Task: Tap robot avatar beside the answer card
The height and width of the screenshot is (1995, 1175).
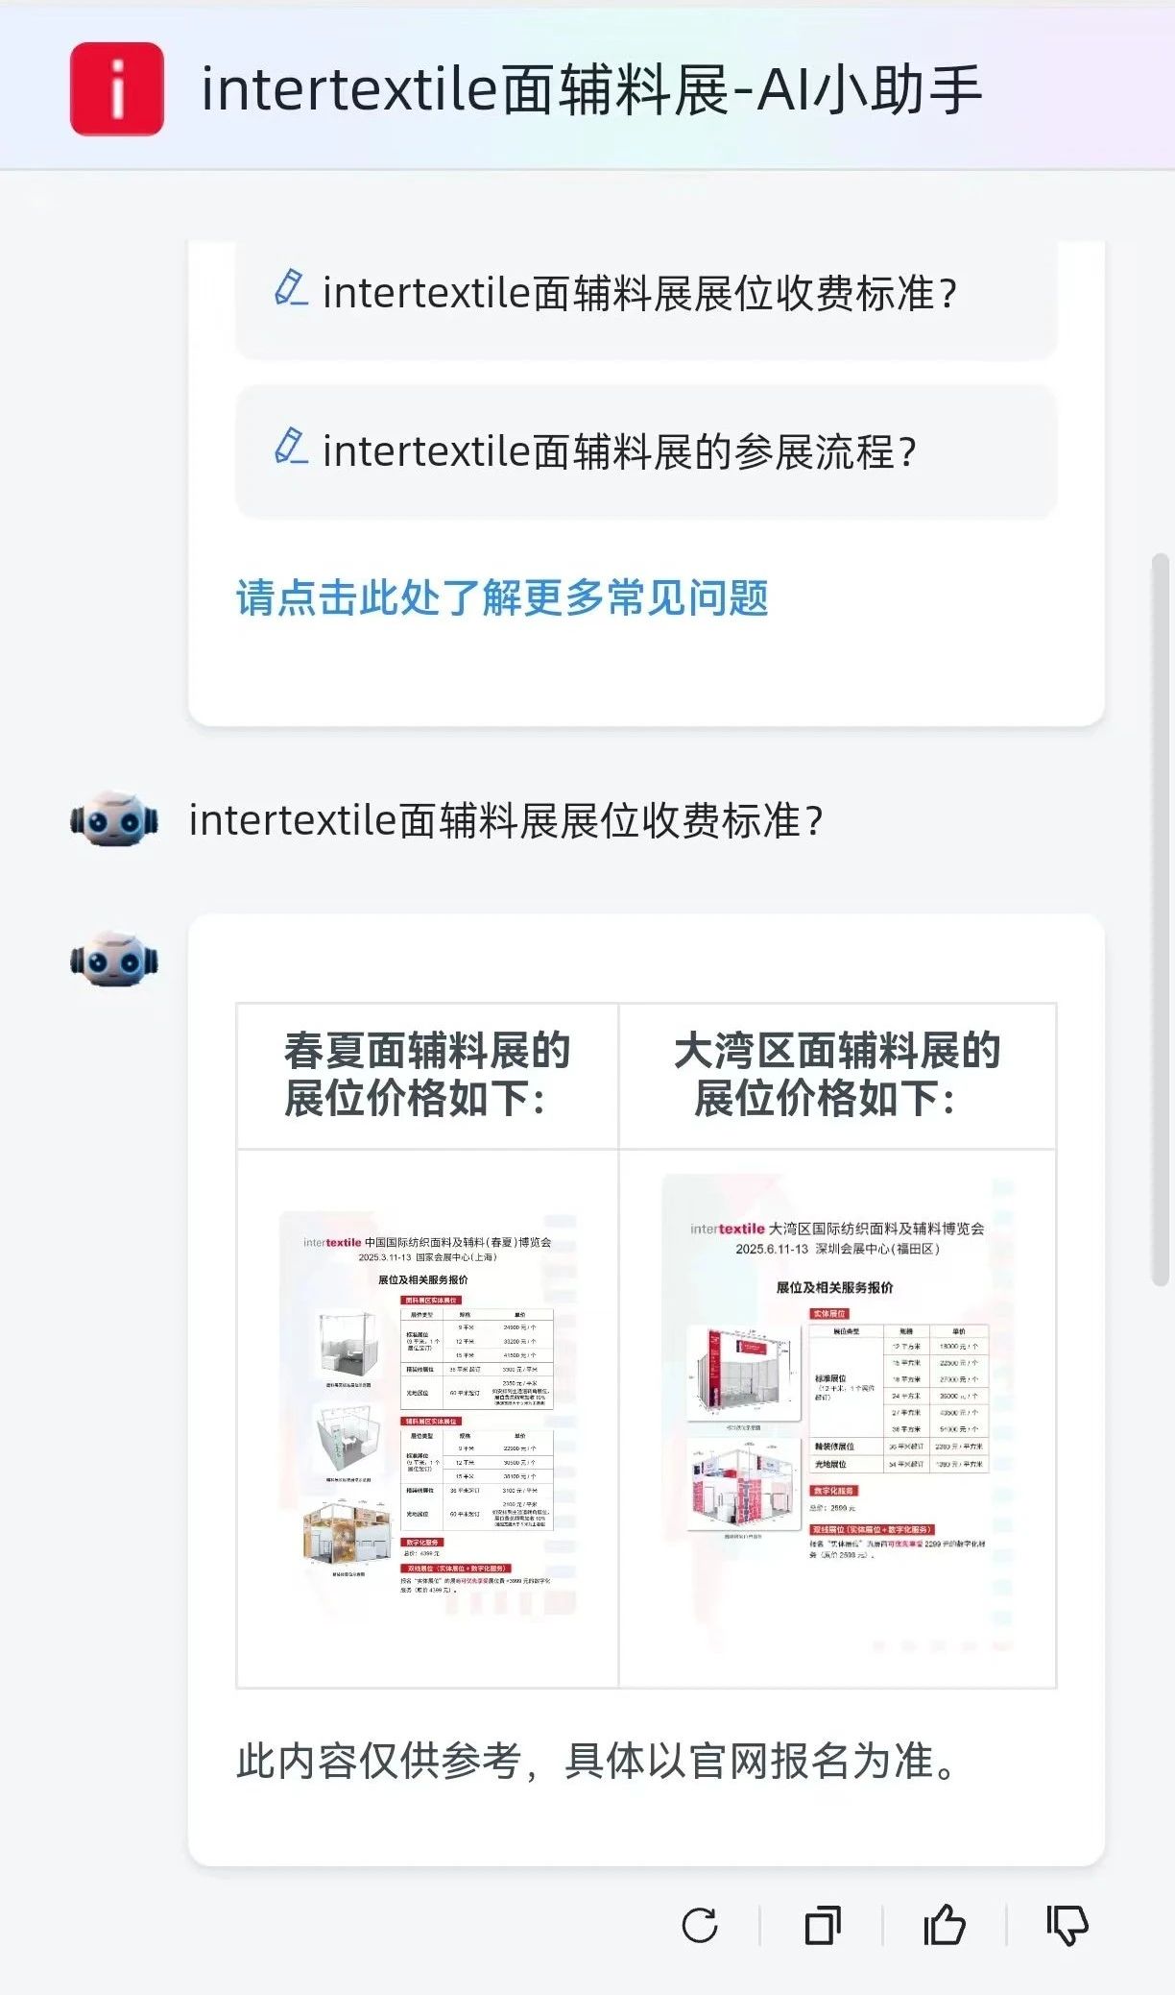Action: tap(114, 960)
